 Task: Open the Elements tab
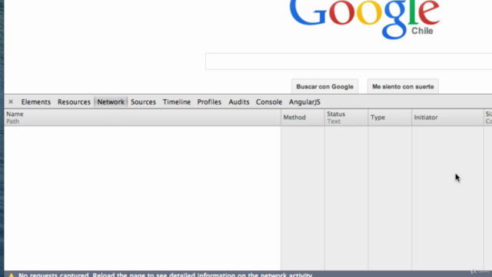[x=36, y=102]
